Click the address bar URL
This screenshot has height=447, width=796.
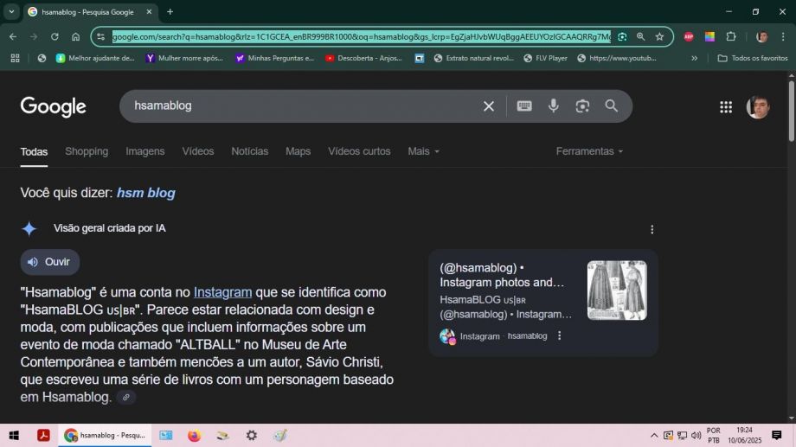(362, 36)
